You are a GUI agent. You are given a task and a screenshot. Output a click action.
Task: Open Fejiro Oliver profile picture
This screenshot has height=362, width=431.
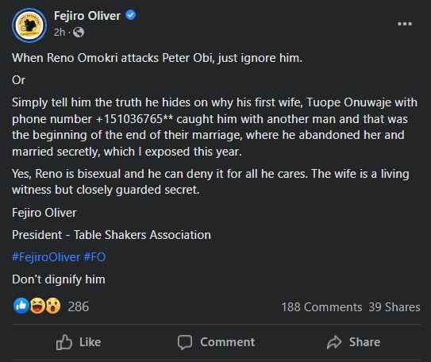29,25
